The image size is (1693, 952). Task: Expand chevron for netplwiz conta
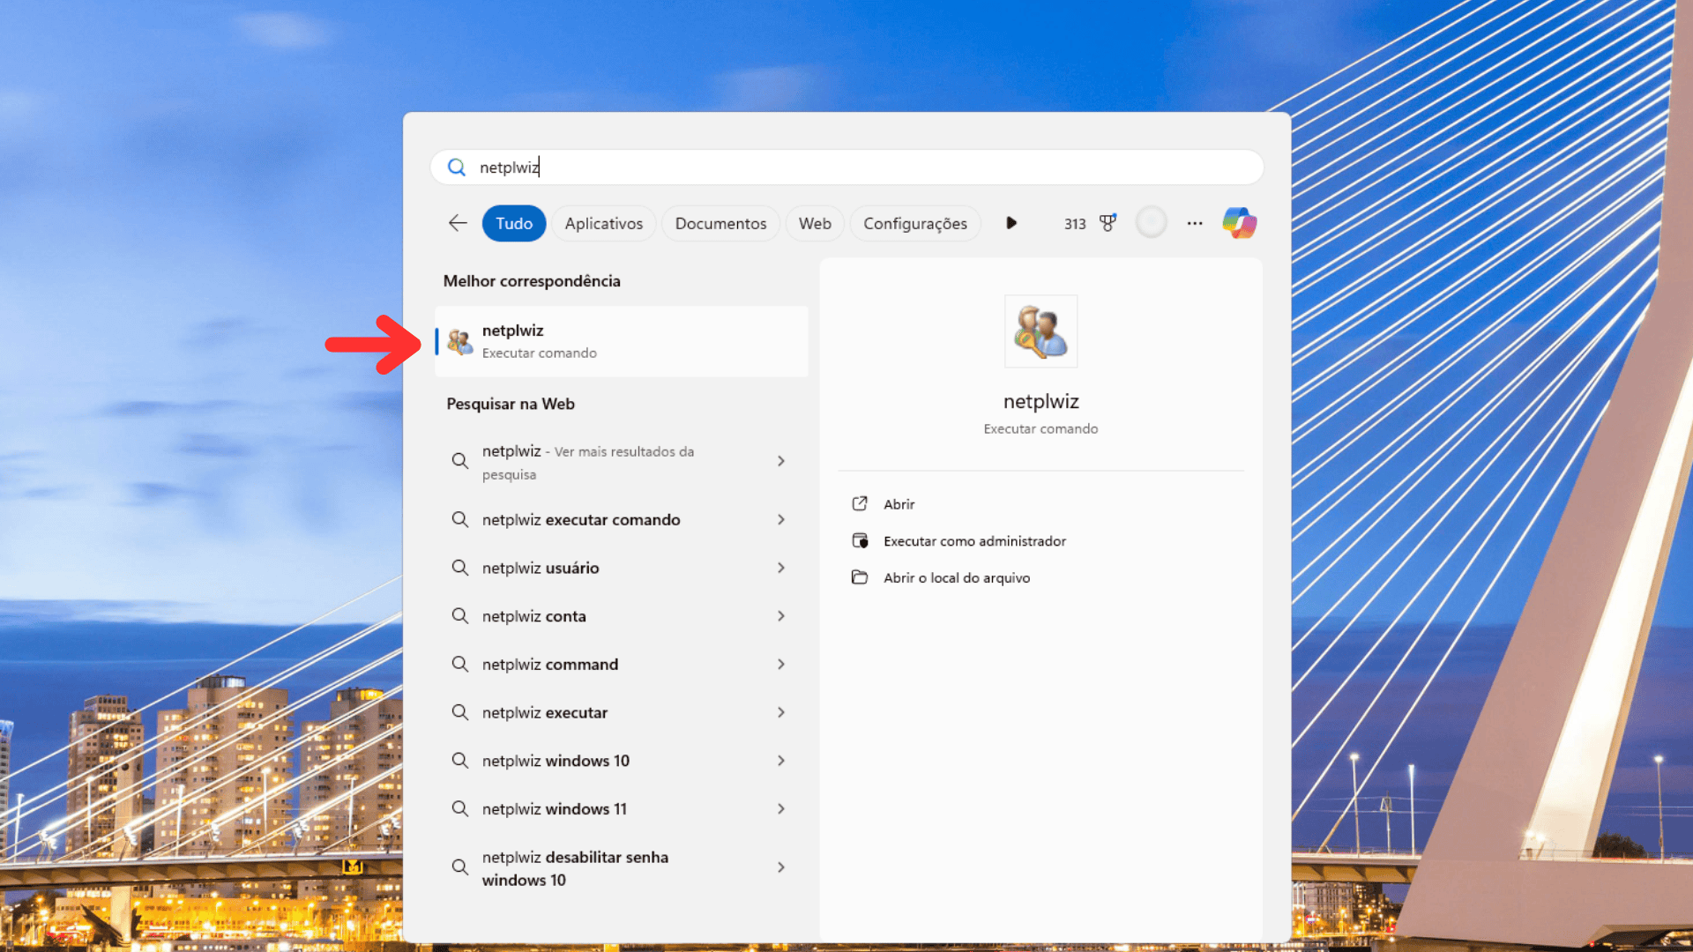tap(781, 616)
